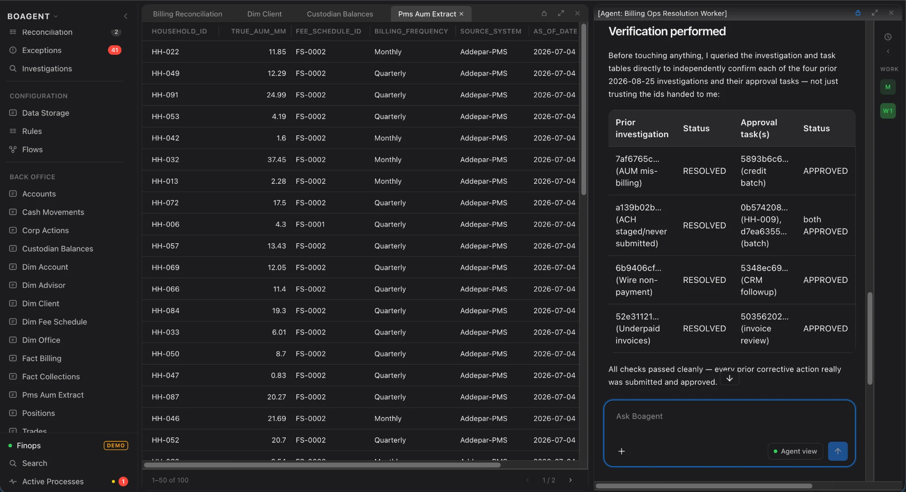Select the HH-022 household cell
906x492 pixels.
pos(165,52)
